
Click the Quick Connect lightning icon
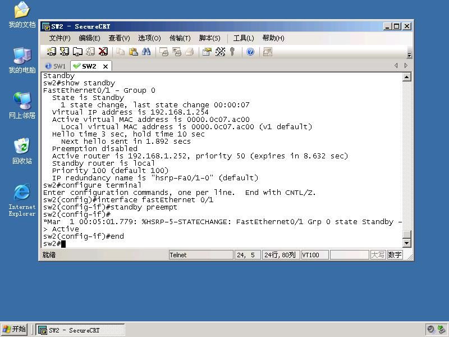(65, 52)
